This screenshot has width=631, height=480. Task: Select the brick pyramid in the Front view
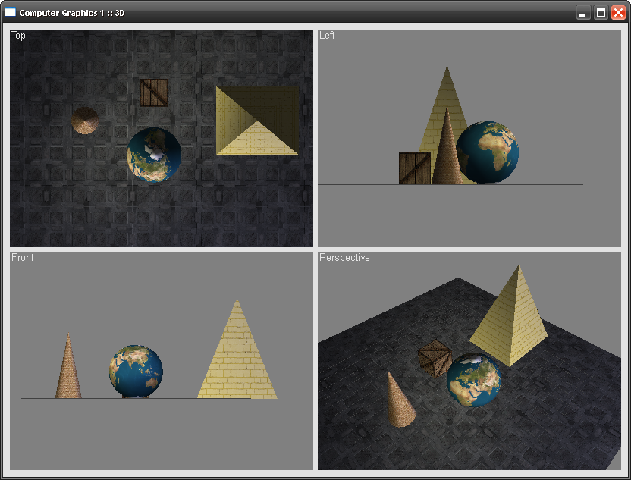tap(237, 354)
